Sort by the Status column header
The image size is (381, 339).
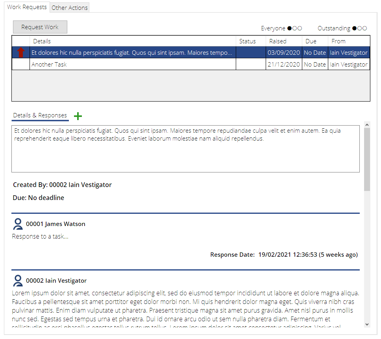(247, 41)
